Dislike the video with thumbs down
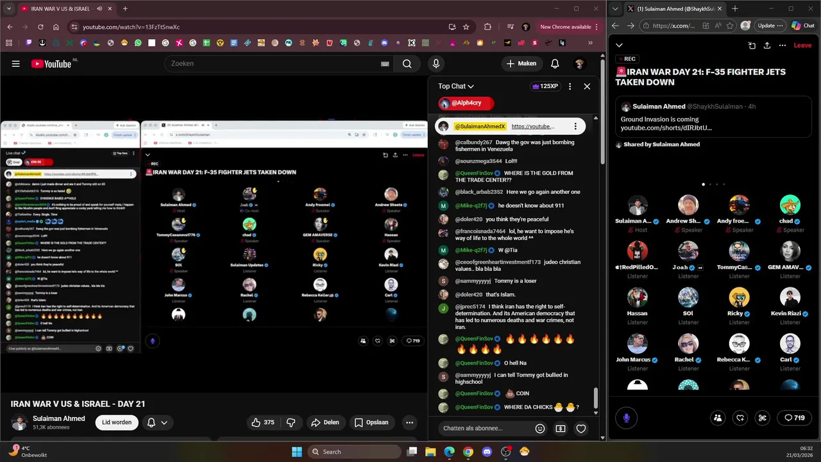The image size is (821, 462). point(291,422)
